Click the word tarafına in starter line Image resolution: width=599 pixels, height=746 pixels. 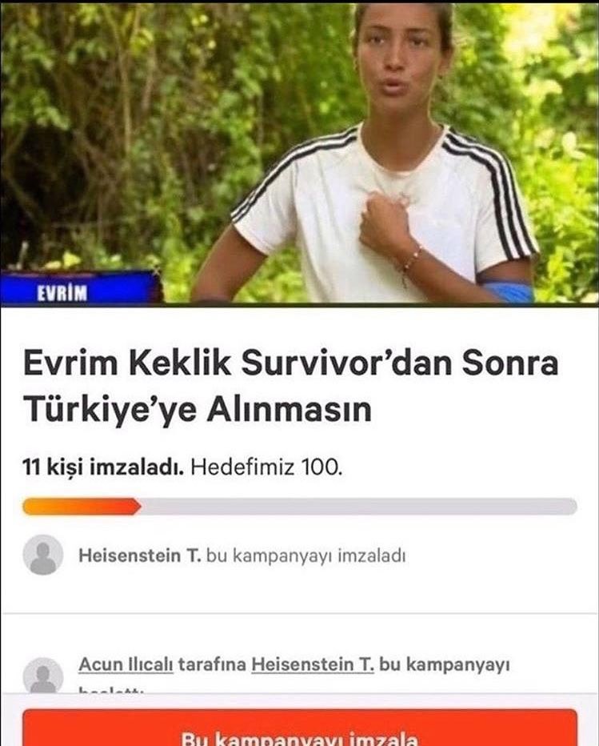click(x=212, y=664)
